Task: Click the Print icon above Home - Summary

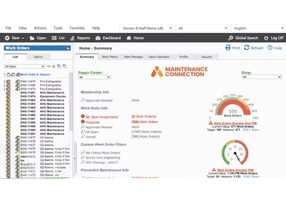Action: tap(232, 48)
